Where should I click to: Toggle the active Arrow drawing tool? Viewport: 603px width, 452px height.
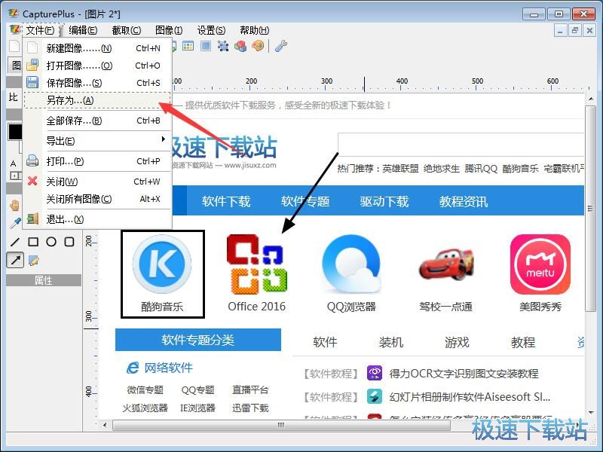pyautogui.click(x=15, y=261)
